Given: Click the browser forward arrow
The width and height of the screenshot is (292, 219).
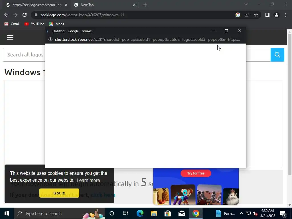Looking at the screenshot, I should [15, 15].
